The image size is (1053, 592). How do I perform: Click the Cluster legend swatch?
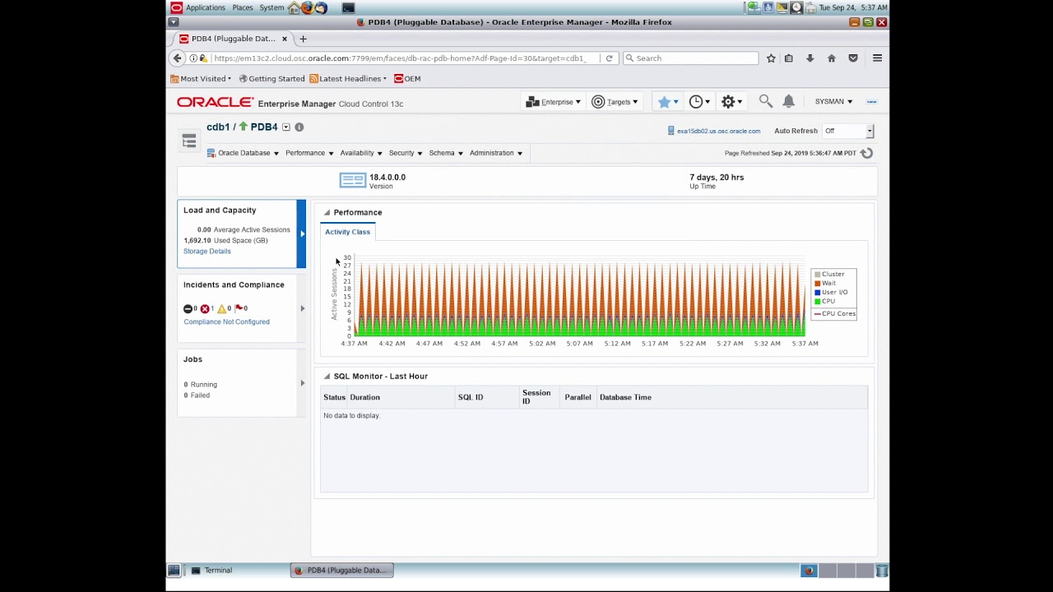coord(817,275)
